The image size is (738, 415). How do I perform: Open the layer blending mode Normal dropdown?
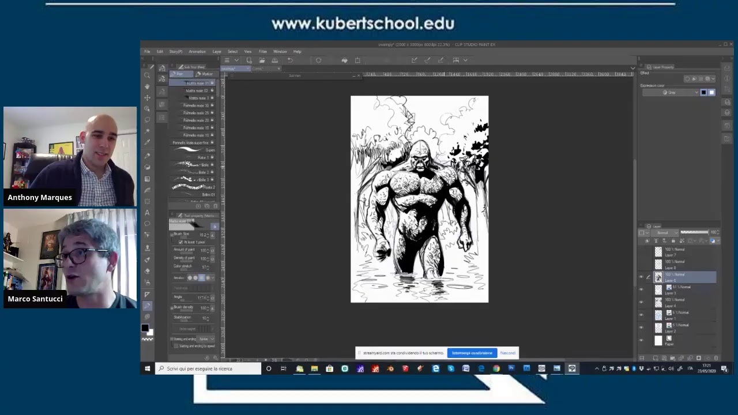[665, 232]
